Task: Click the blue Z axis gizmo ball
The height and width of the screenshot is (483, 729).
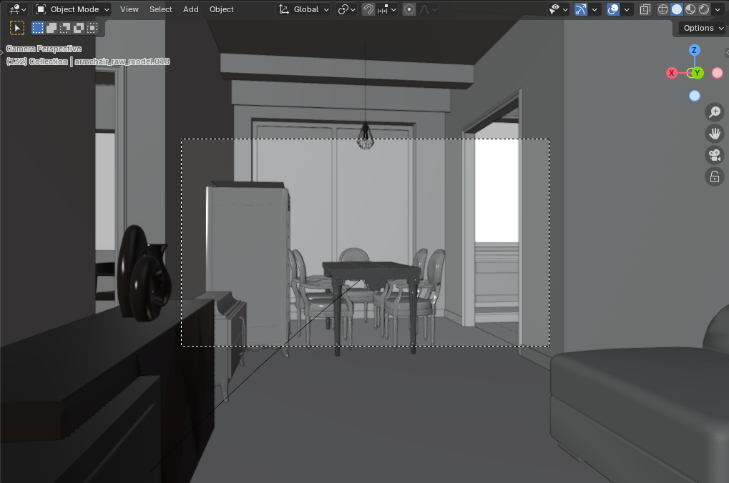Action: click(x=694, y=50)
